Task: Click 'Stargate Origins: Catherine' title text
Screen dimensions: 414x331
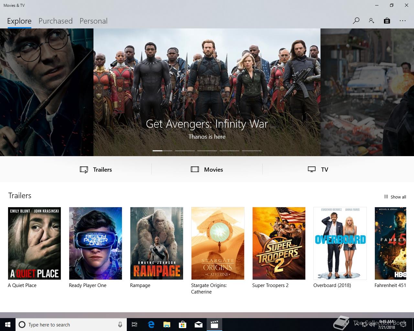Action: click(209, 289)
